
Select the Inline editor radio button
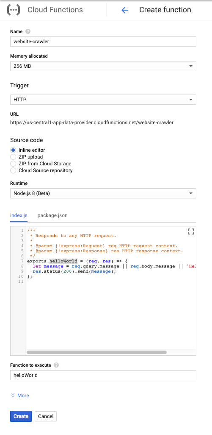point(13,150)
